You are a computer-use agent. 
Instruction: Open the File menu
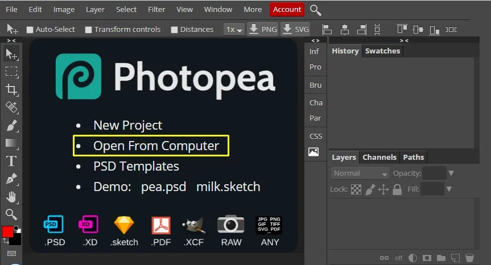[11, 10]
